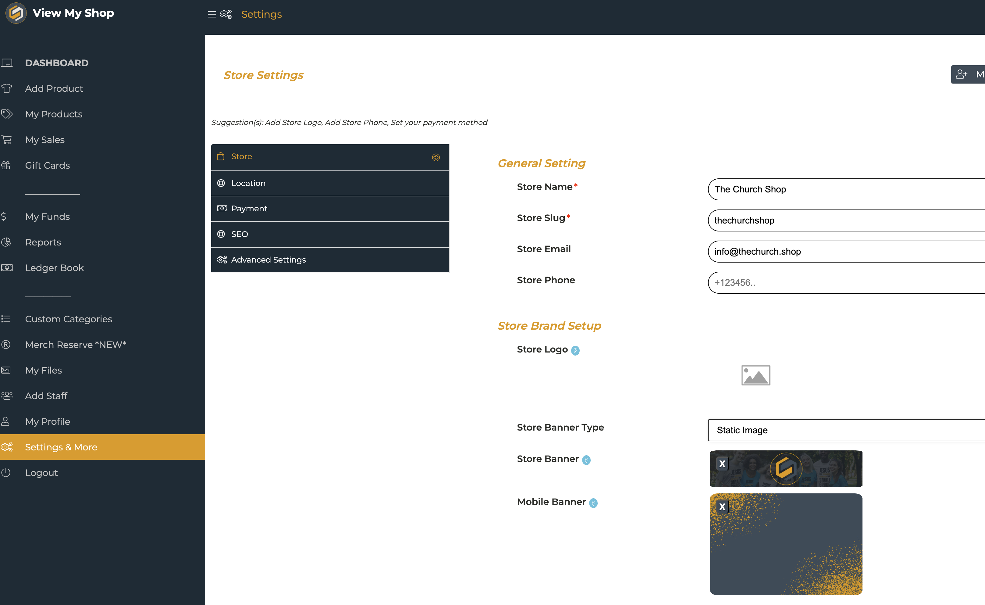Switch to the SEO settings tab
This screenshot has height=605, width=985.
[x=330, y=234]
